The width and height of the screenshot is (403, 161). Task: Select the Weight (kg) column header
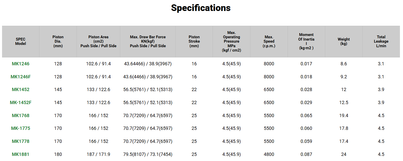(343, 41)
